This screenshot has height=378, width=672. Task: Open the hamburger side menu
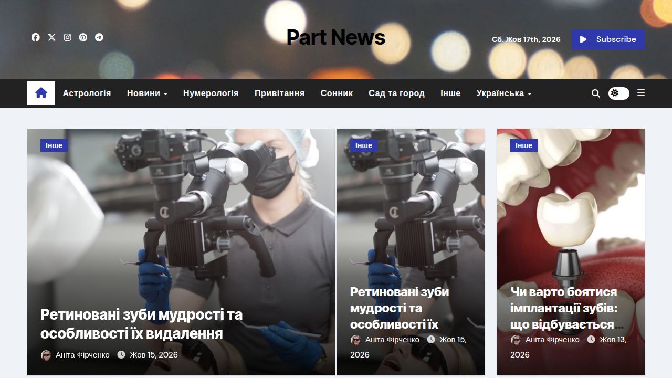click(641, 92)
